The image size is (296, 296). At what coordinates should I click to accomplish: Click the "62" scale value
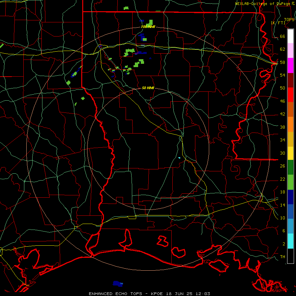coord(283,49)
